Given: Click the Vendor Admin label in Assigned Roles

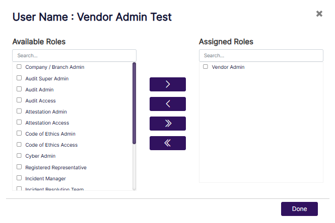Looking at the screenshot, I should [x=228, y=67].
